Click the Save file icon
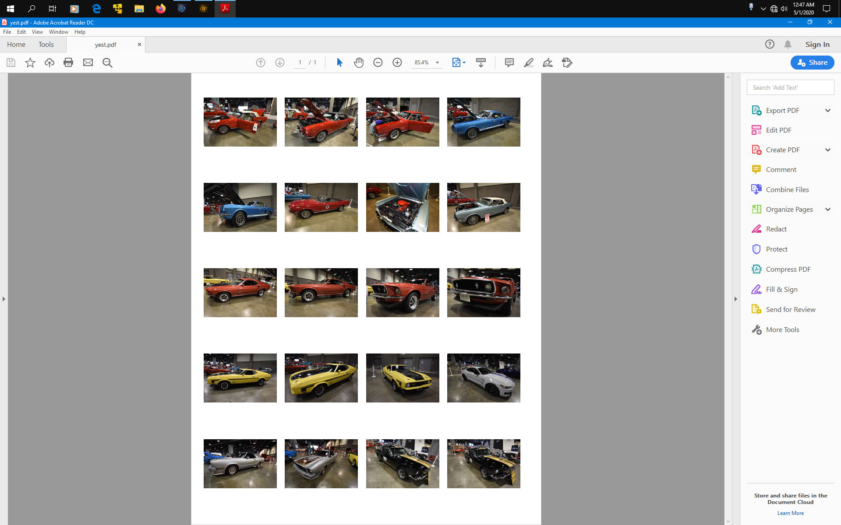The height and width of the screenshot is (525, 841). pyautogui.click(x=11, y=63)
